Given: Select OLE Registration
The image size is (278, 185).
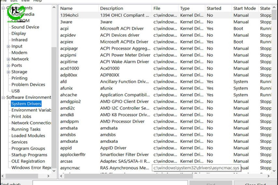Looking at the screenshot, I should [x=28, y=161].
